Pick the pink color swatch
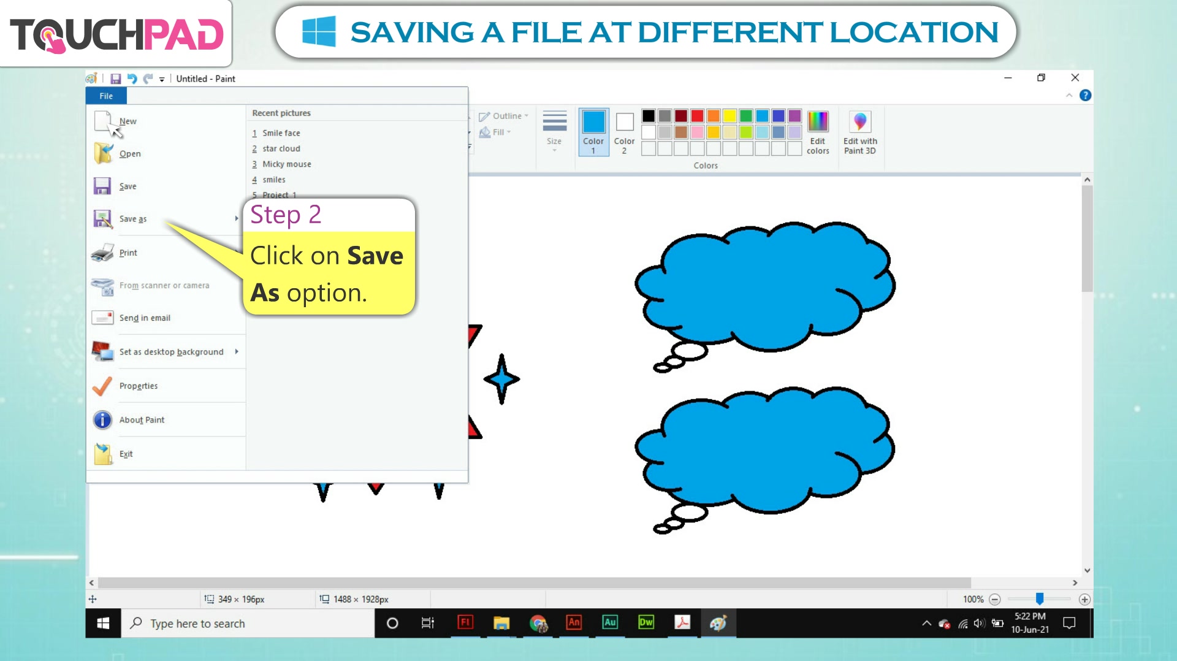This screenshot has height=661, width=1177. (x=697, y=132)
